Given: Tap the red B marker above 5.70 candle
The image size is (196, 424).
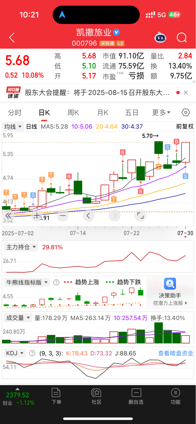Looking at the screenshot, I should (x=176, y=142).
